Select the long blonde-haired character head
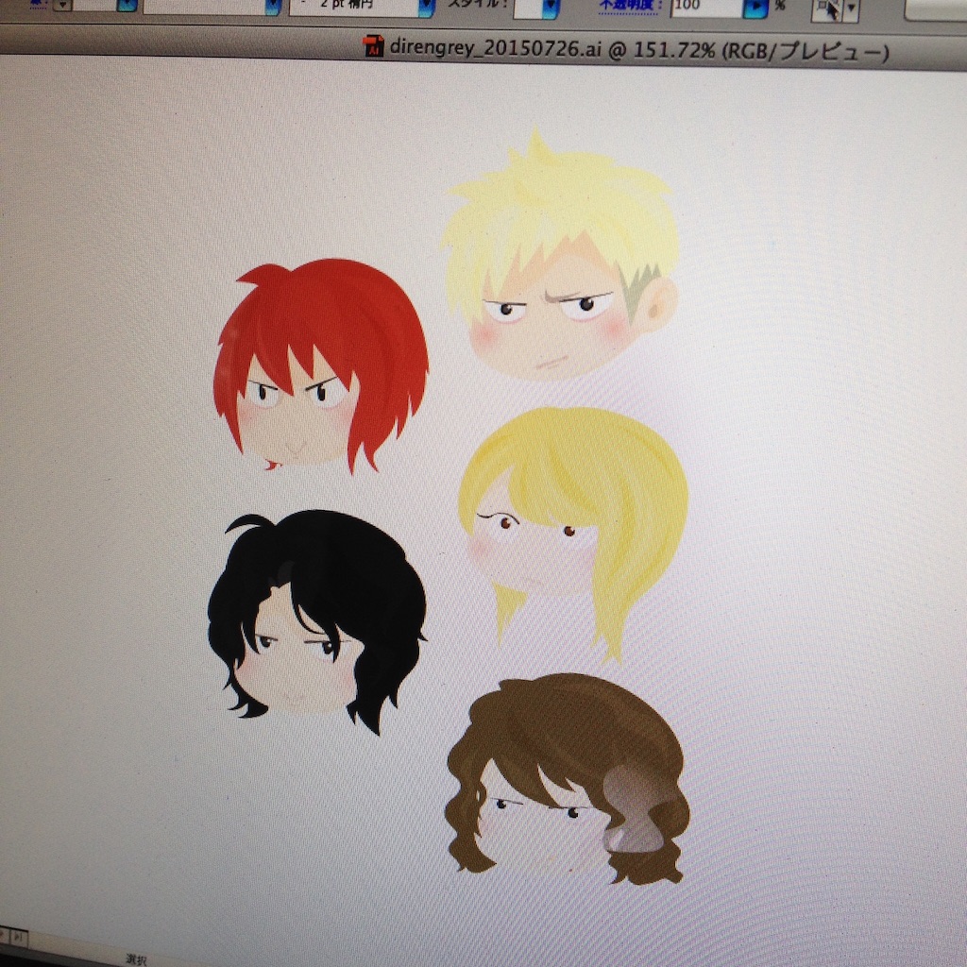The width and height of the screenshot is (967, 967). click(573, 534)
